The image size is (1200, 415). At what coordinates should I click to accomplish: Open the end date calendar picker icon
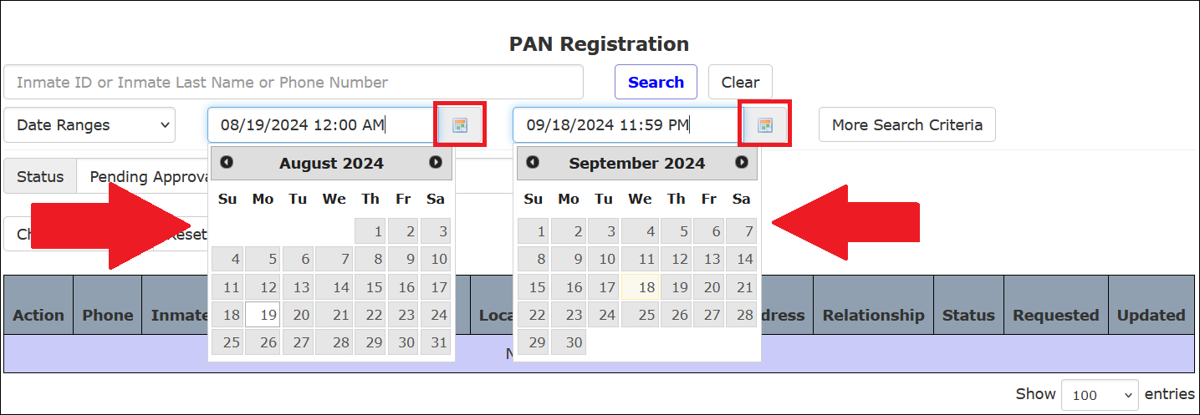point(765,125)
